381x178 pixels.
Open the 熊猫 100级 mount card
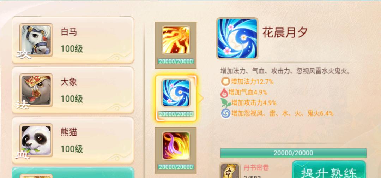(x=73, y=141)
